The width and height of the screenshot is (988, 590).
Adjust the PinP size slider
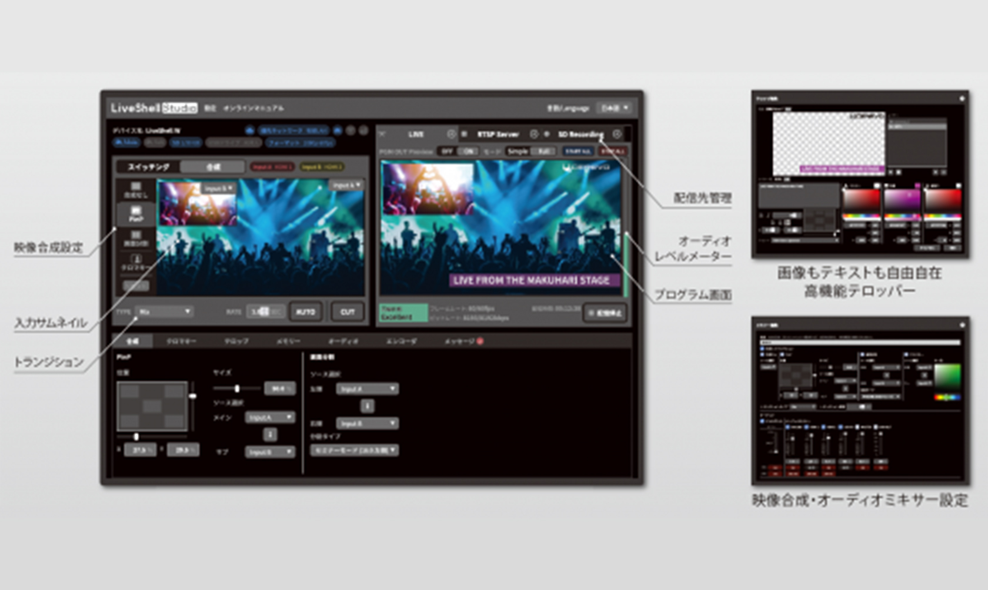[237, 388]
